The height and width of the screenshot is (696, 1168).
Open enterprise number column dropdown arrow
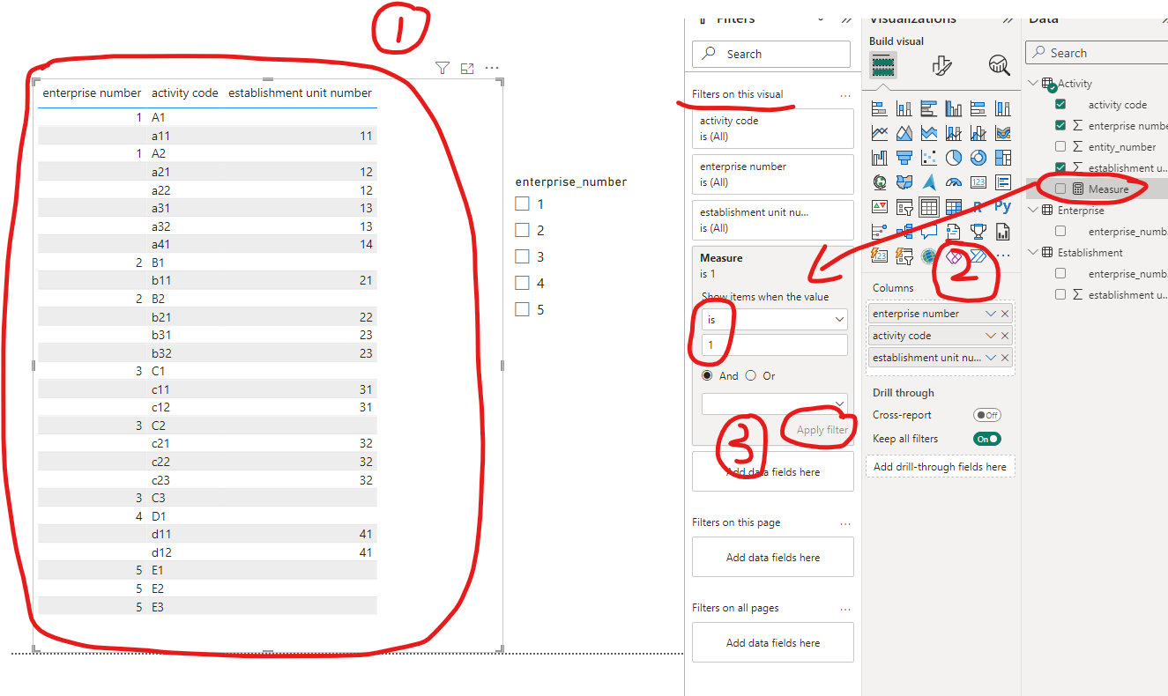991,314
